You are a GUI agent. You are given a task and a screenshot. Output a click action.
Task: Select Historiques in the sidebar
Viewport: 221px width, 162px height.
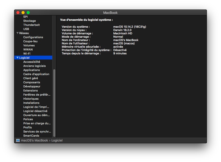[31, 98]
